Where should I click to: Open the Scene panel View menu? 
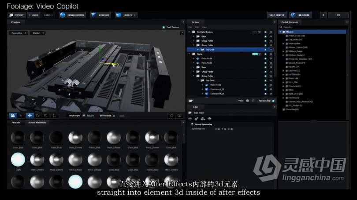pos(204,27)
